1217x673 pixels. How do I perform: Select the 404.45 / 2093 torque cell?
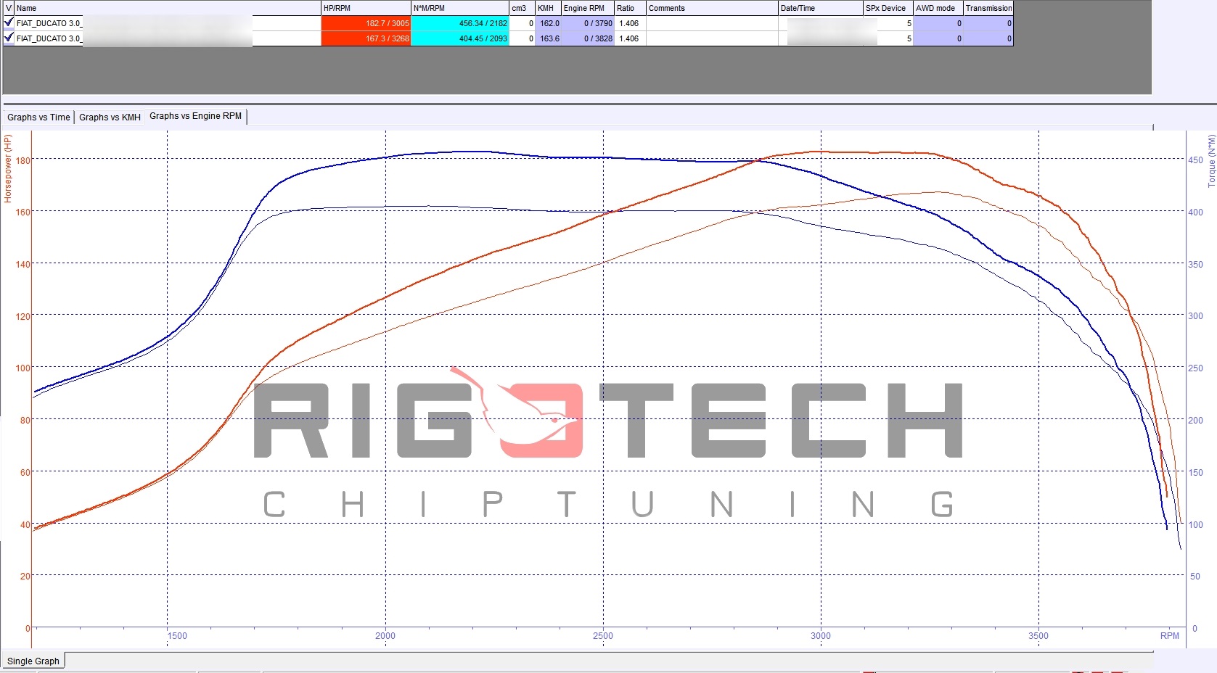coord(460,38)
